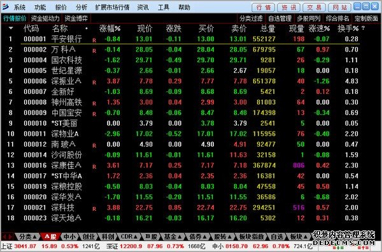Expand the CDR▲ bottom tab menu
The height and width of the screenshot is (252, 382).
pos(129,236)
